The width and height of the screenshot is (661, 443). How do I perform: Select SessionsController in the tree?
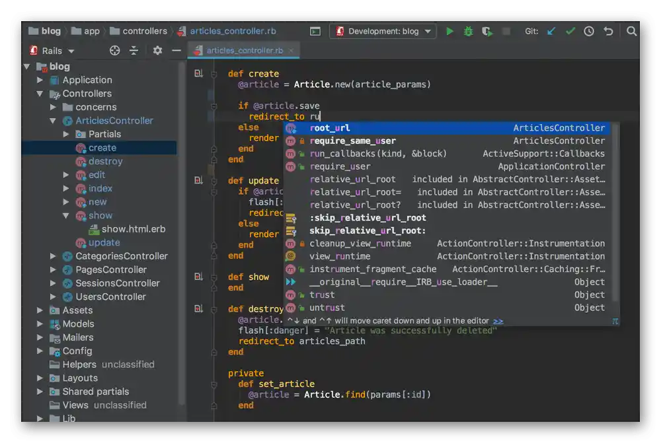tap(117, 283)
